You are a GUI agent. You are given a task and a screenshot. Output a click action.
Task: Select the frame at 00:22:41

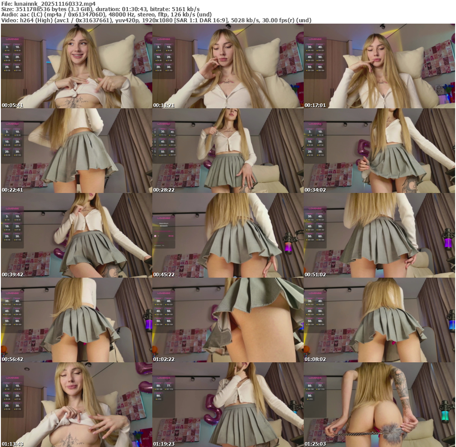tap(77, 151)
